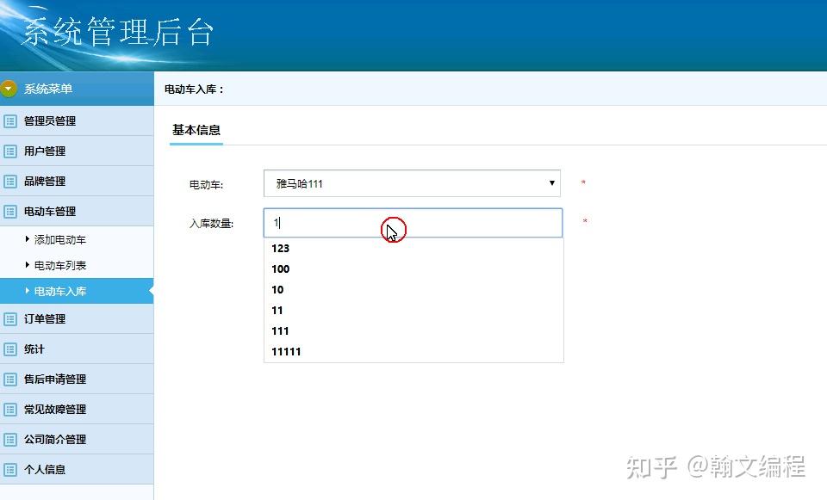The width and height of the screenshot is (827, 500).
Task: Collapse the 系统菜单 round arrow icon
Action: tap(9, 89)
